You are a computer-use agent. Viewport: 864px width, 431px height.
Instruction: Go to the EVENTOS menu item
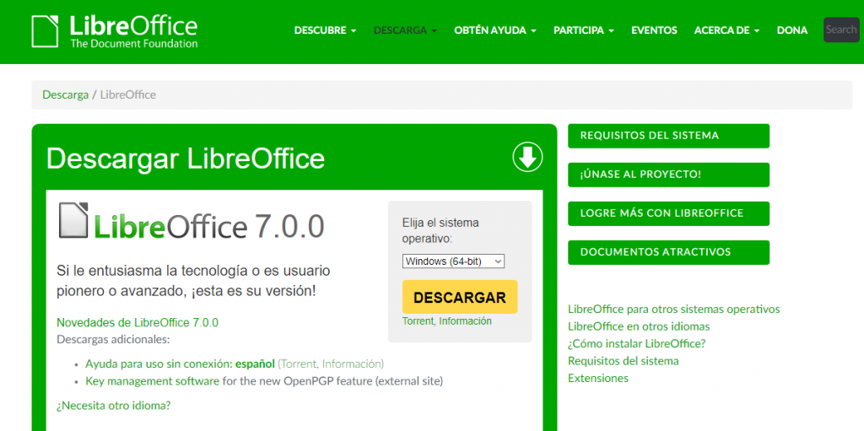pos(654,30)
